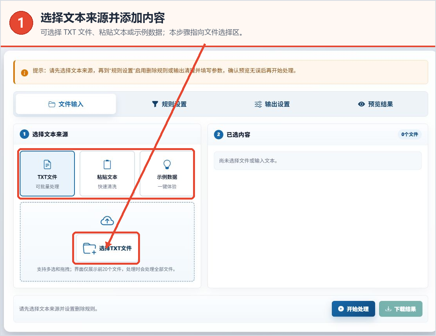Click the folder icon in 文件输入 tab

(x=52, y=104)
